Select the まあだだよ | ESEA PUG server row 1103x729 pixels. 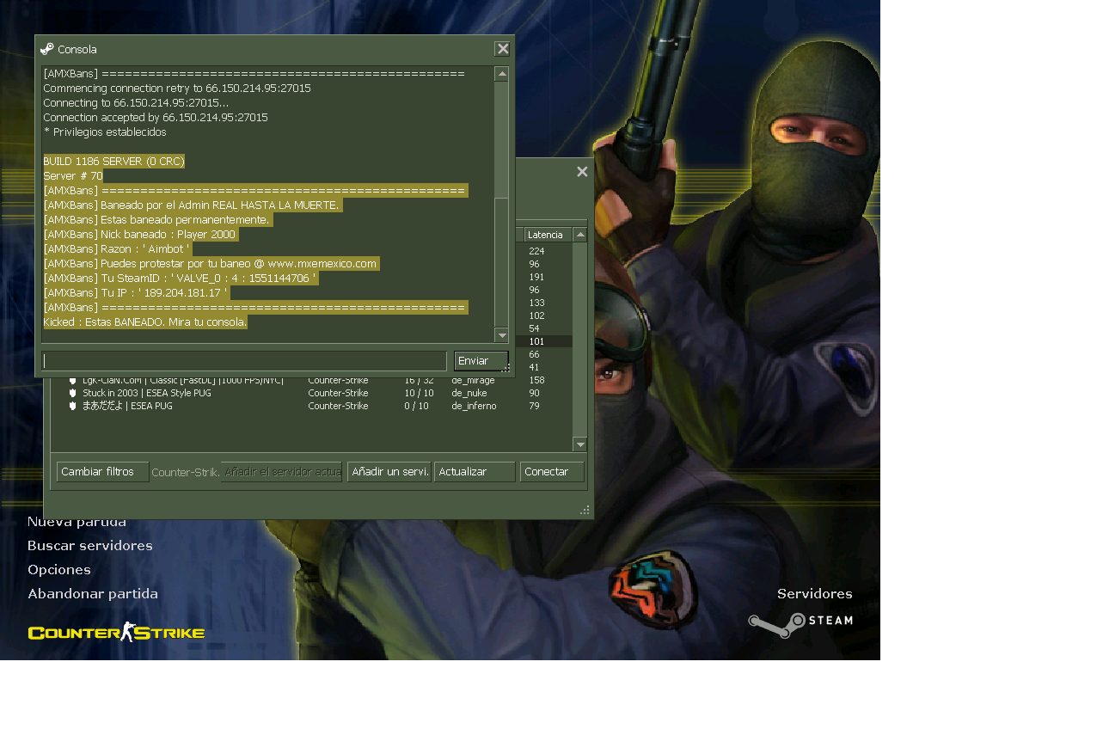311,406
